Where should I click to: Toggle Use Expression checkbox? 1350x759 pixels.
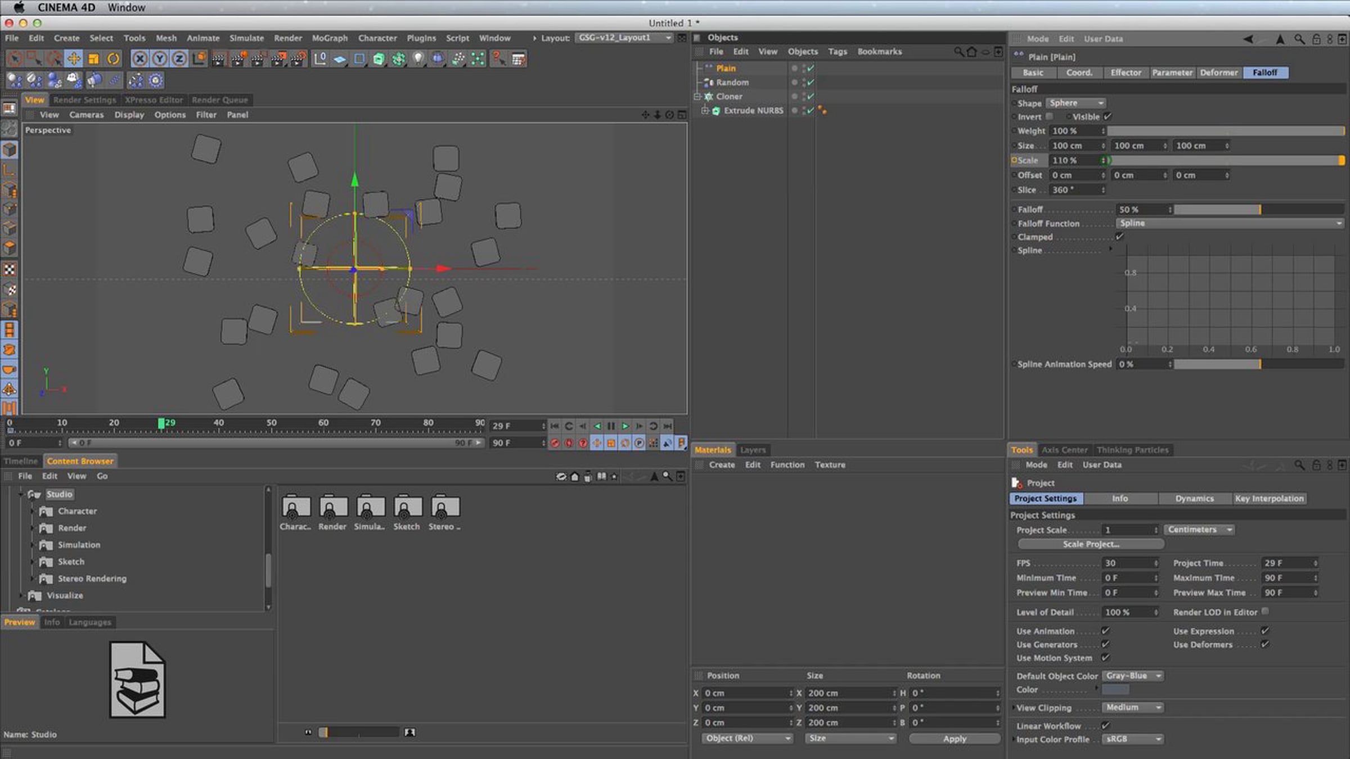point(1265,631)
